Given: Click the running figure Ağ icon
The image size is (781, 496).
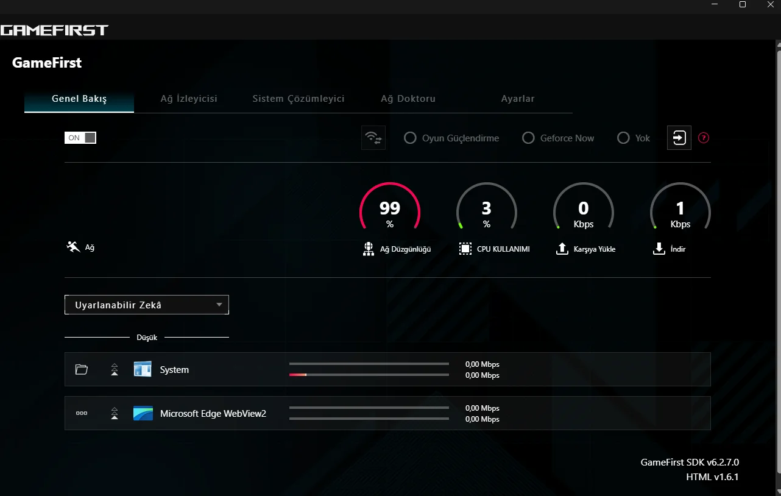Looking at the screenshot, I should [74, 247].
